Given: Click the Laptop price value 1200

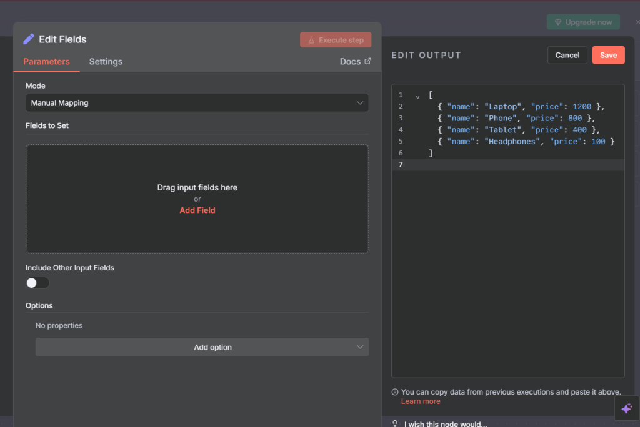Looking at the screenshot, I should coord(582,107).
